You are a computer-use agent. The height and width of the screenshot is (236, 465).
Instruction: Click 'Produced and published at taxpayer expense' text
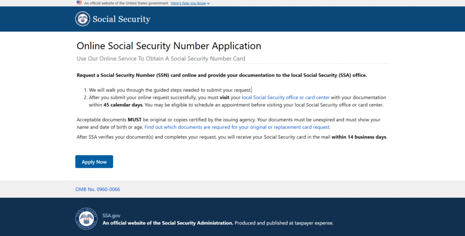click(x=284, y=223)
